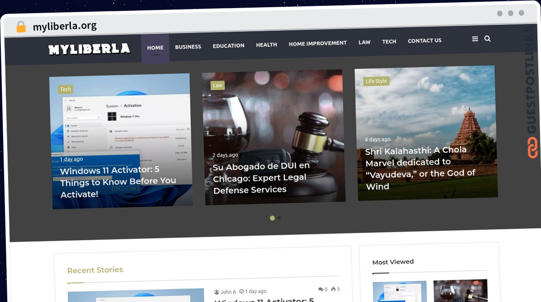Click the 1 day ago text on first slide

pos(71,159)
